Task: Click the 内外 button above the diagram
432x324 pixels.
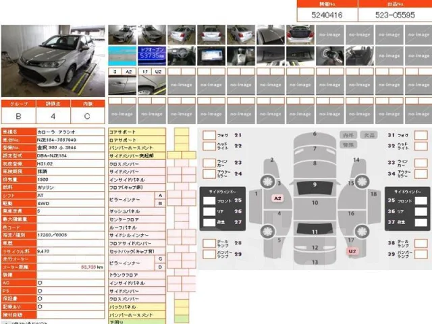Action: [x=348, y=135]
